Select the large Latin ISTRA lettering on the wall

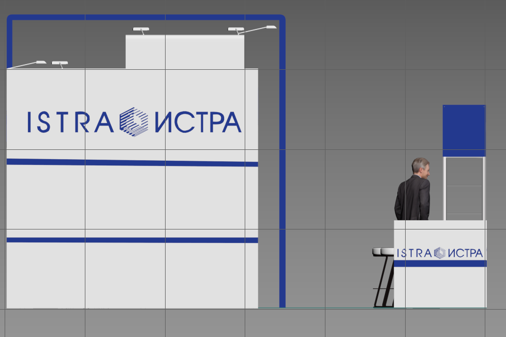click(71, 122)
